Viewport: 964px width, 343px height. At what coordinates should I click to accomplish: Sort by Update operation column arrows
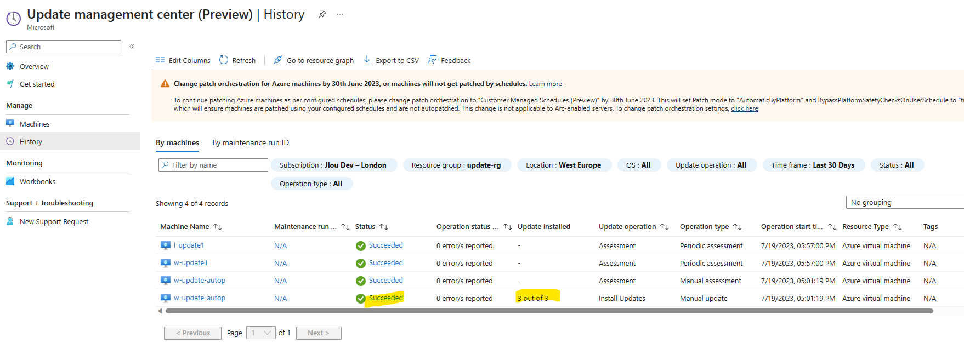point(665,226)
